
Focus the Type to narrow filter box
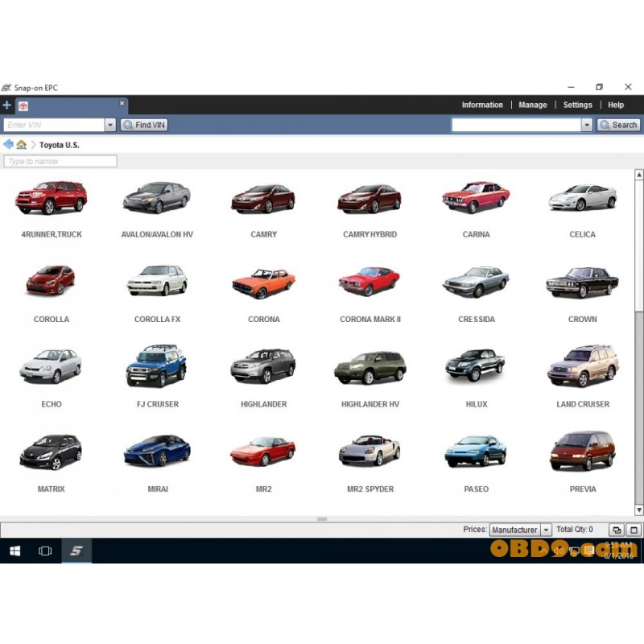click(x=60, y=161)
